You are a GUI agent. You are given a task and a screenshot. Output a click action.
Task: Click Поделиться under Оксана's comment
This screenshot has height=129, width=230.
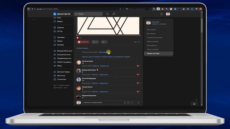coord(103,92)
